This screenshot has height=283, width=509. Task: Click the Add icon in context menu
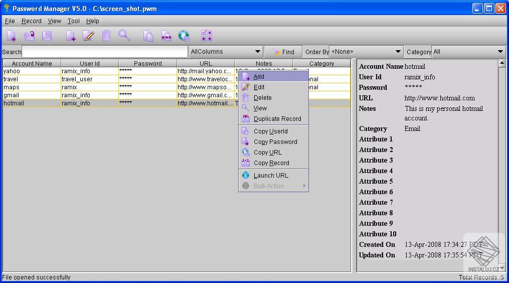[246, 77]
